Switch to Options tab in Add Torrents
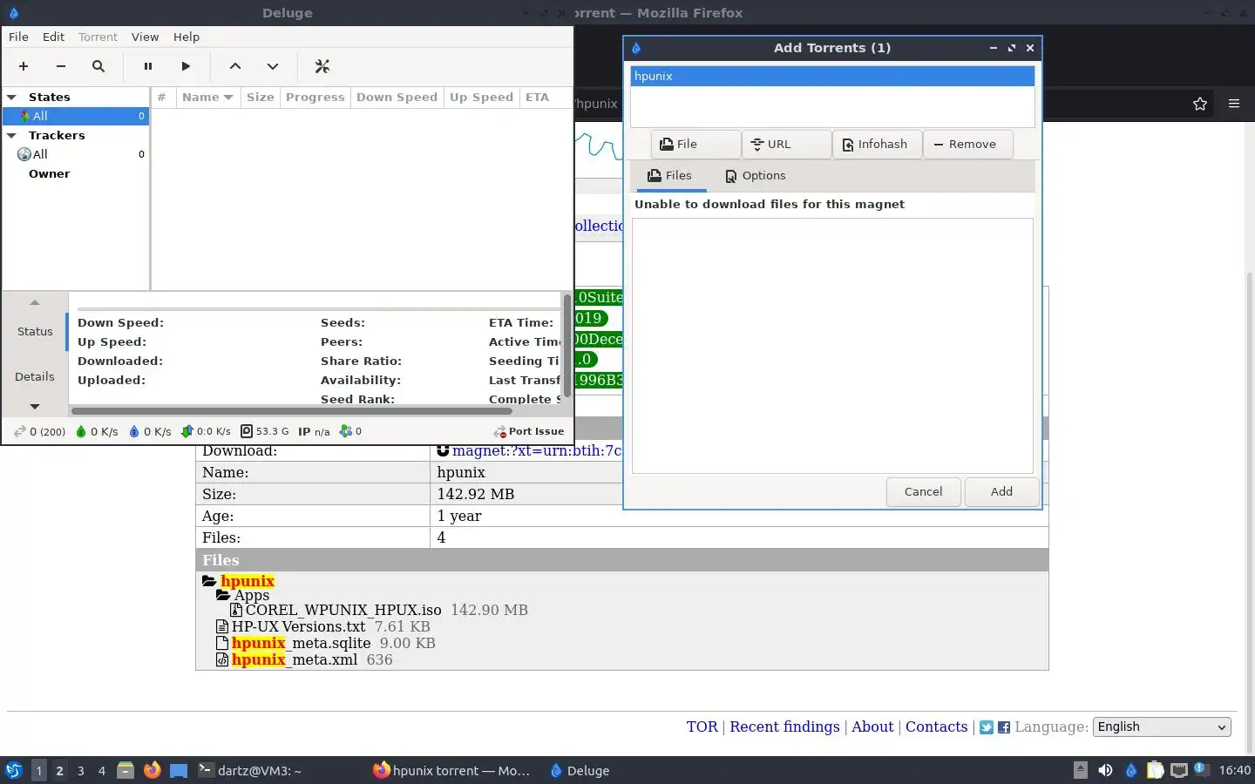The image size is (1255, 784). coord(755,176)
